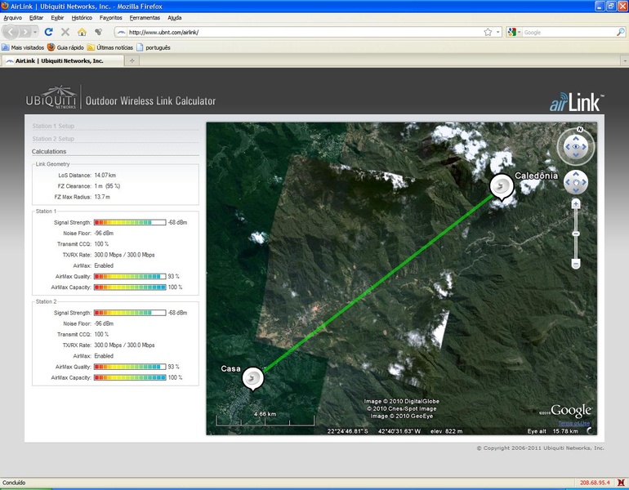Viewport: 629px width, 490px height.
Task: Click the search magnifier icon
Action: pyautogui.click(x=620, y=32)
